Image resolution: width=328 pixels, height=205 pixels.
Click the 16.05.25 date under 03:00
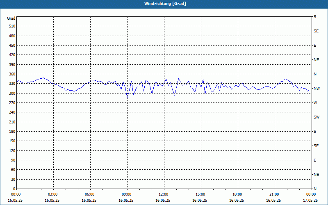pos(52,200)
